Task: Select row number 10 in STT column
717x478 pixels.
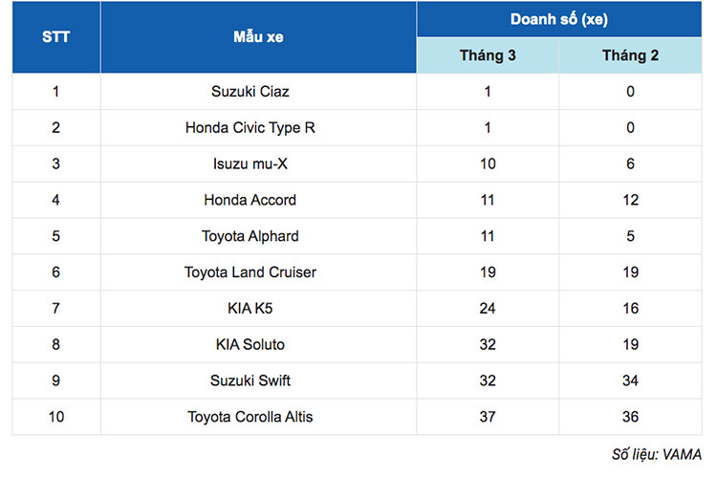Action: pyautogui.click(x=56, y=417)
